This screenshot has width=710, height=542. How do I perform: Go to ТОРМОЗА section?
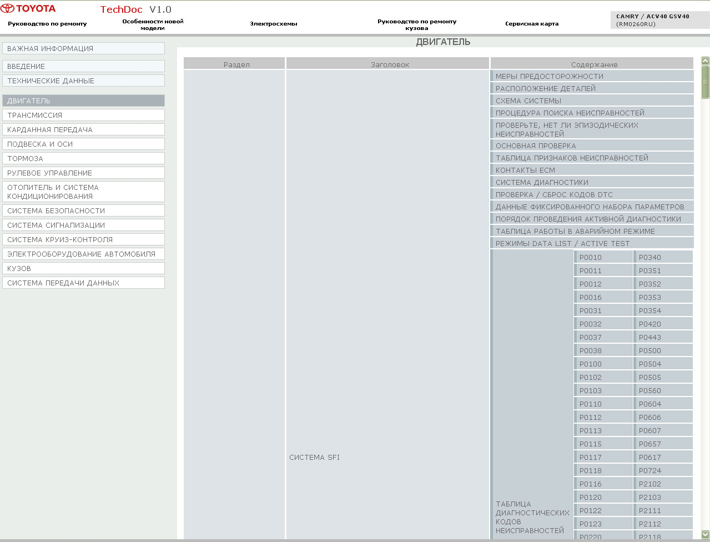(83, 158)
